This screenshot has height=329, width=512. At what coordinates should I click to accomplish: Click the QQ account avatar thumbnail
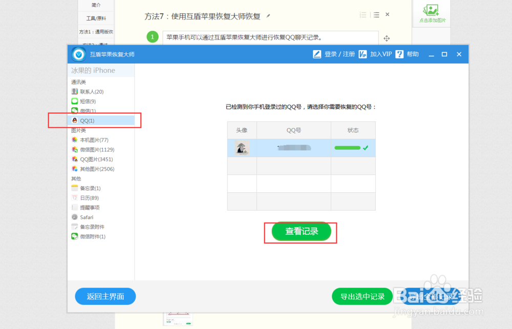(x=242, y=148)
